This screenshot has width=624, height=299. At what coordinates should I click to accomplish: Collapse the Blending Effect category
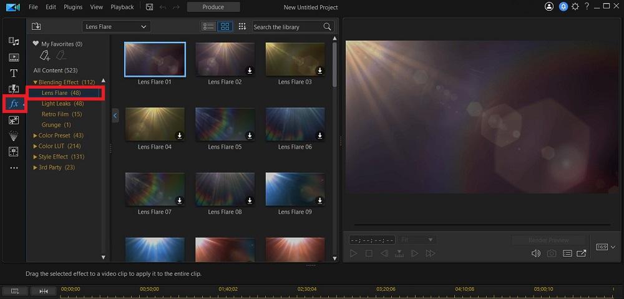36,82
